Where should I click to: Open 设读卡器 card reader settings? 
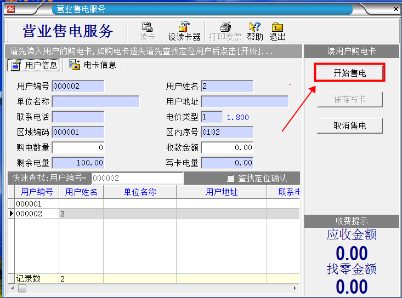(x=184, y=31)
